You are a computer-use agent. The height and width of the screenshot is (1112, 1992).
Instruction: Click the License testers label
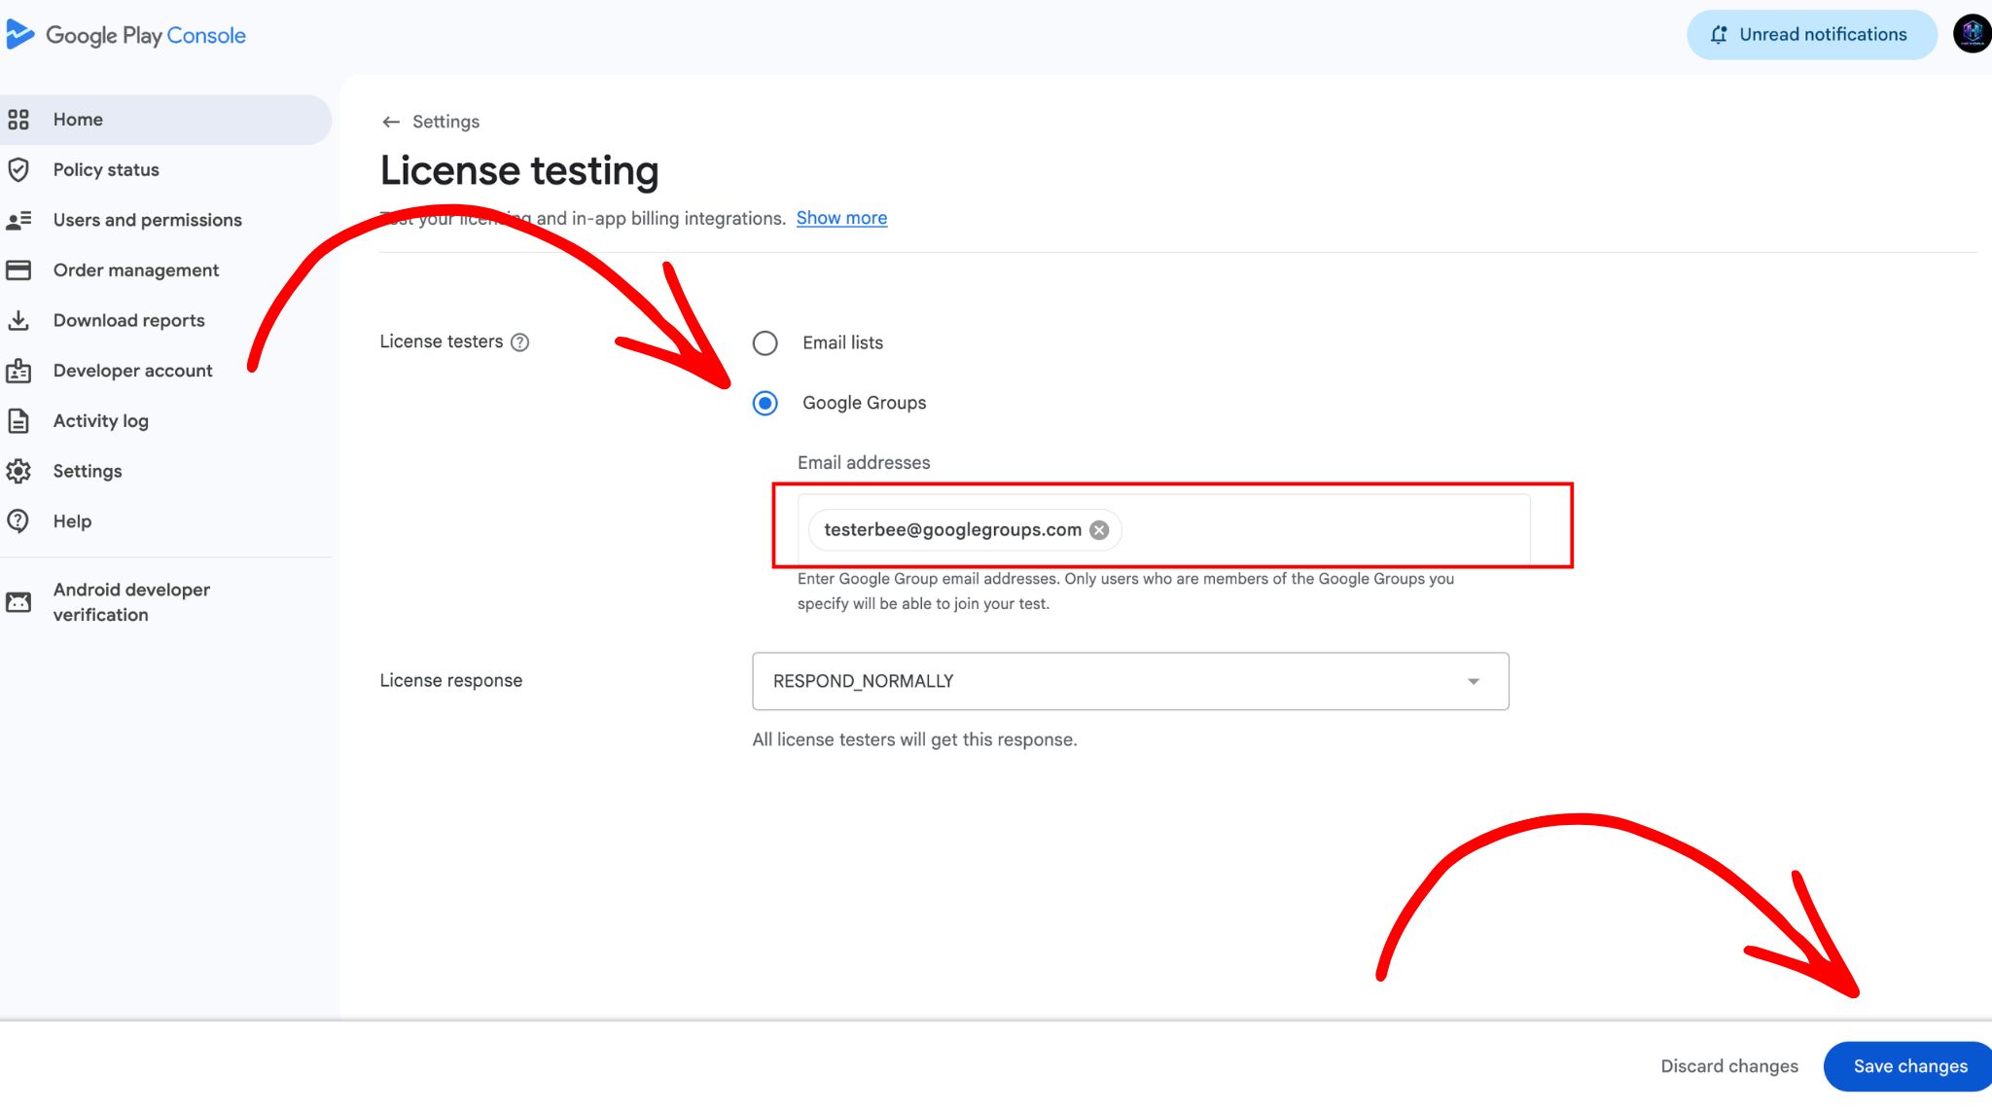click(441, 341)
